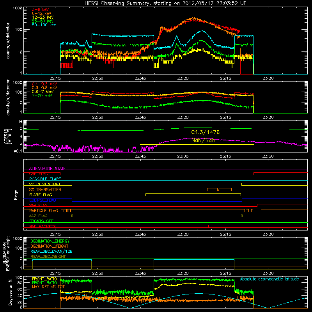Viewport: 312px width, 312px height.
Task: Click the vertical Flags axis title
Action: click(16, 195)
